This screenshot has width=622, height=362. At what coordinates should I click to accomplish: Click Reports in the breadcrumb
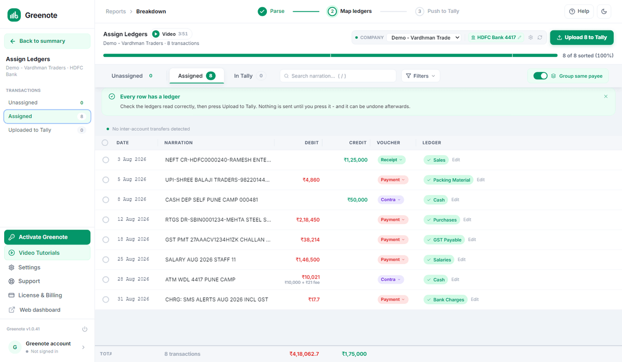click(116, 11)
